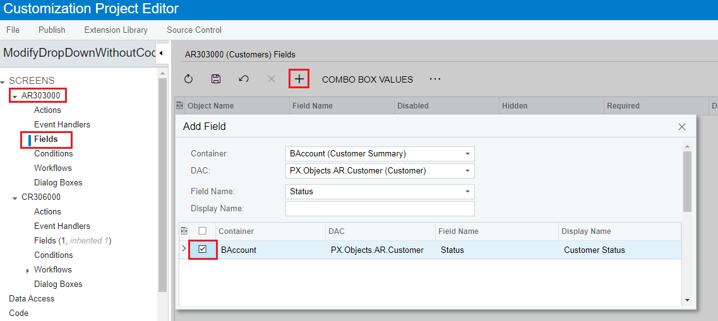Select Actions under AR303000
Screen dimensions: 718x321
pyautogui.click(x=47, y=110)
